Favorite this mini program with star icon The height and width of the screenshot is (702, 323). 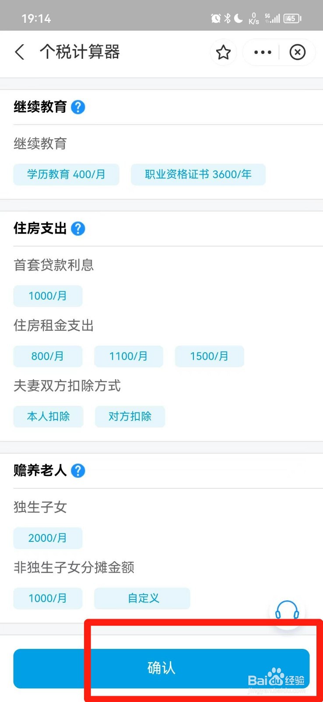click(223, 52)
